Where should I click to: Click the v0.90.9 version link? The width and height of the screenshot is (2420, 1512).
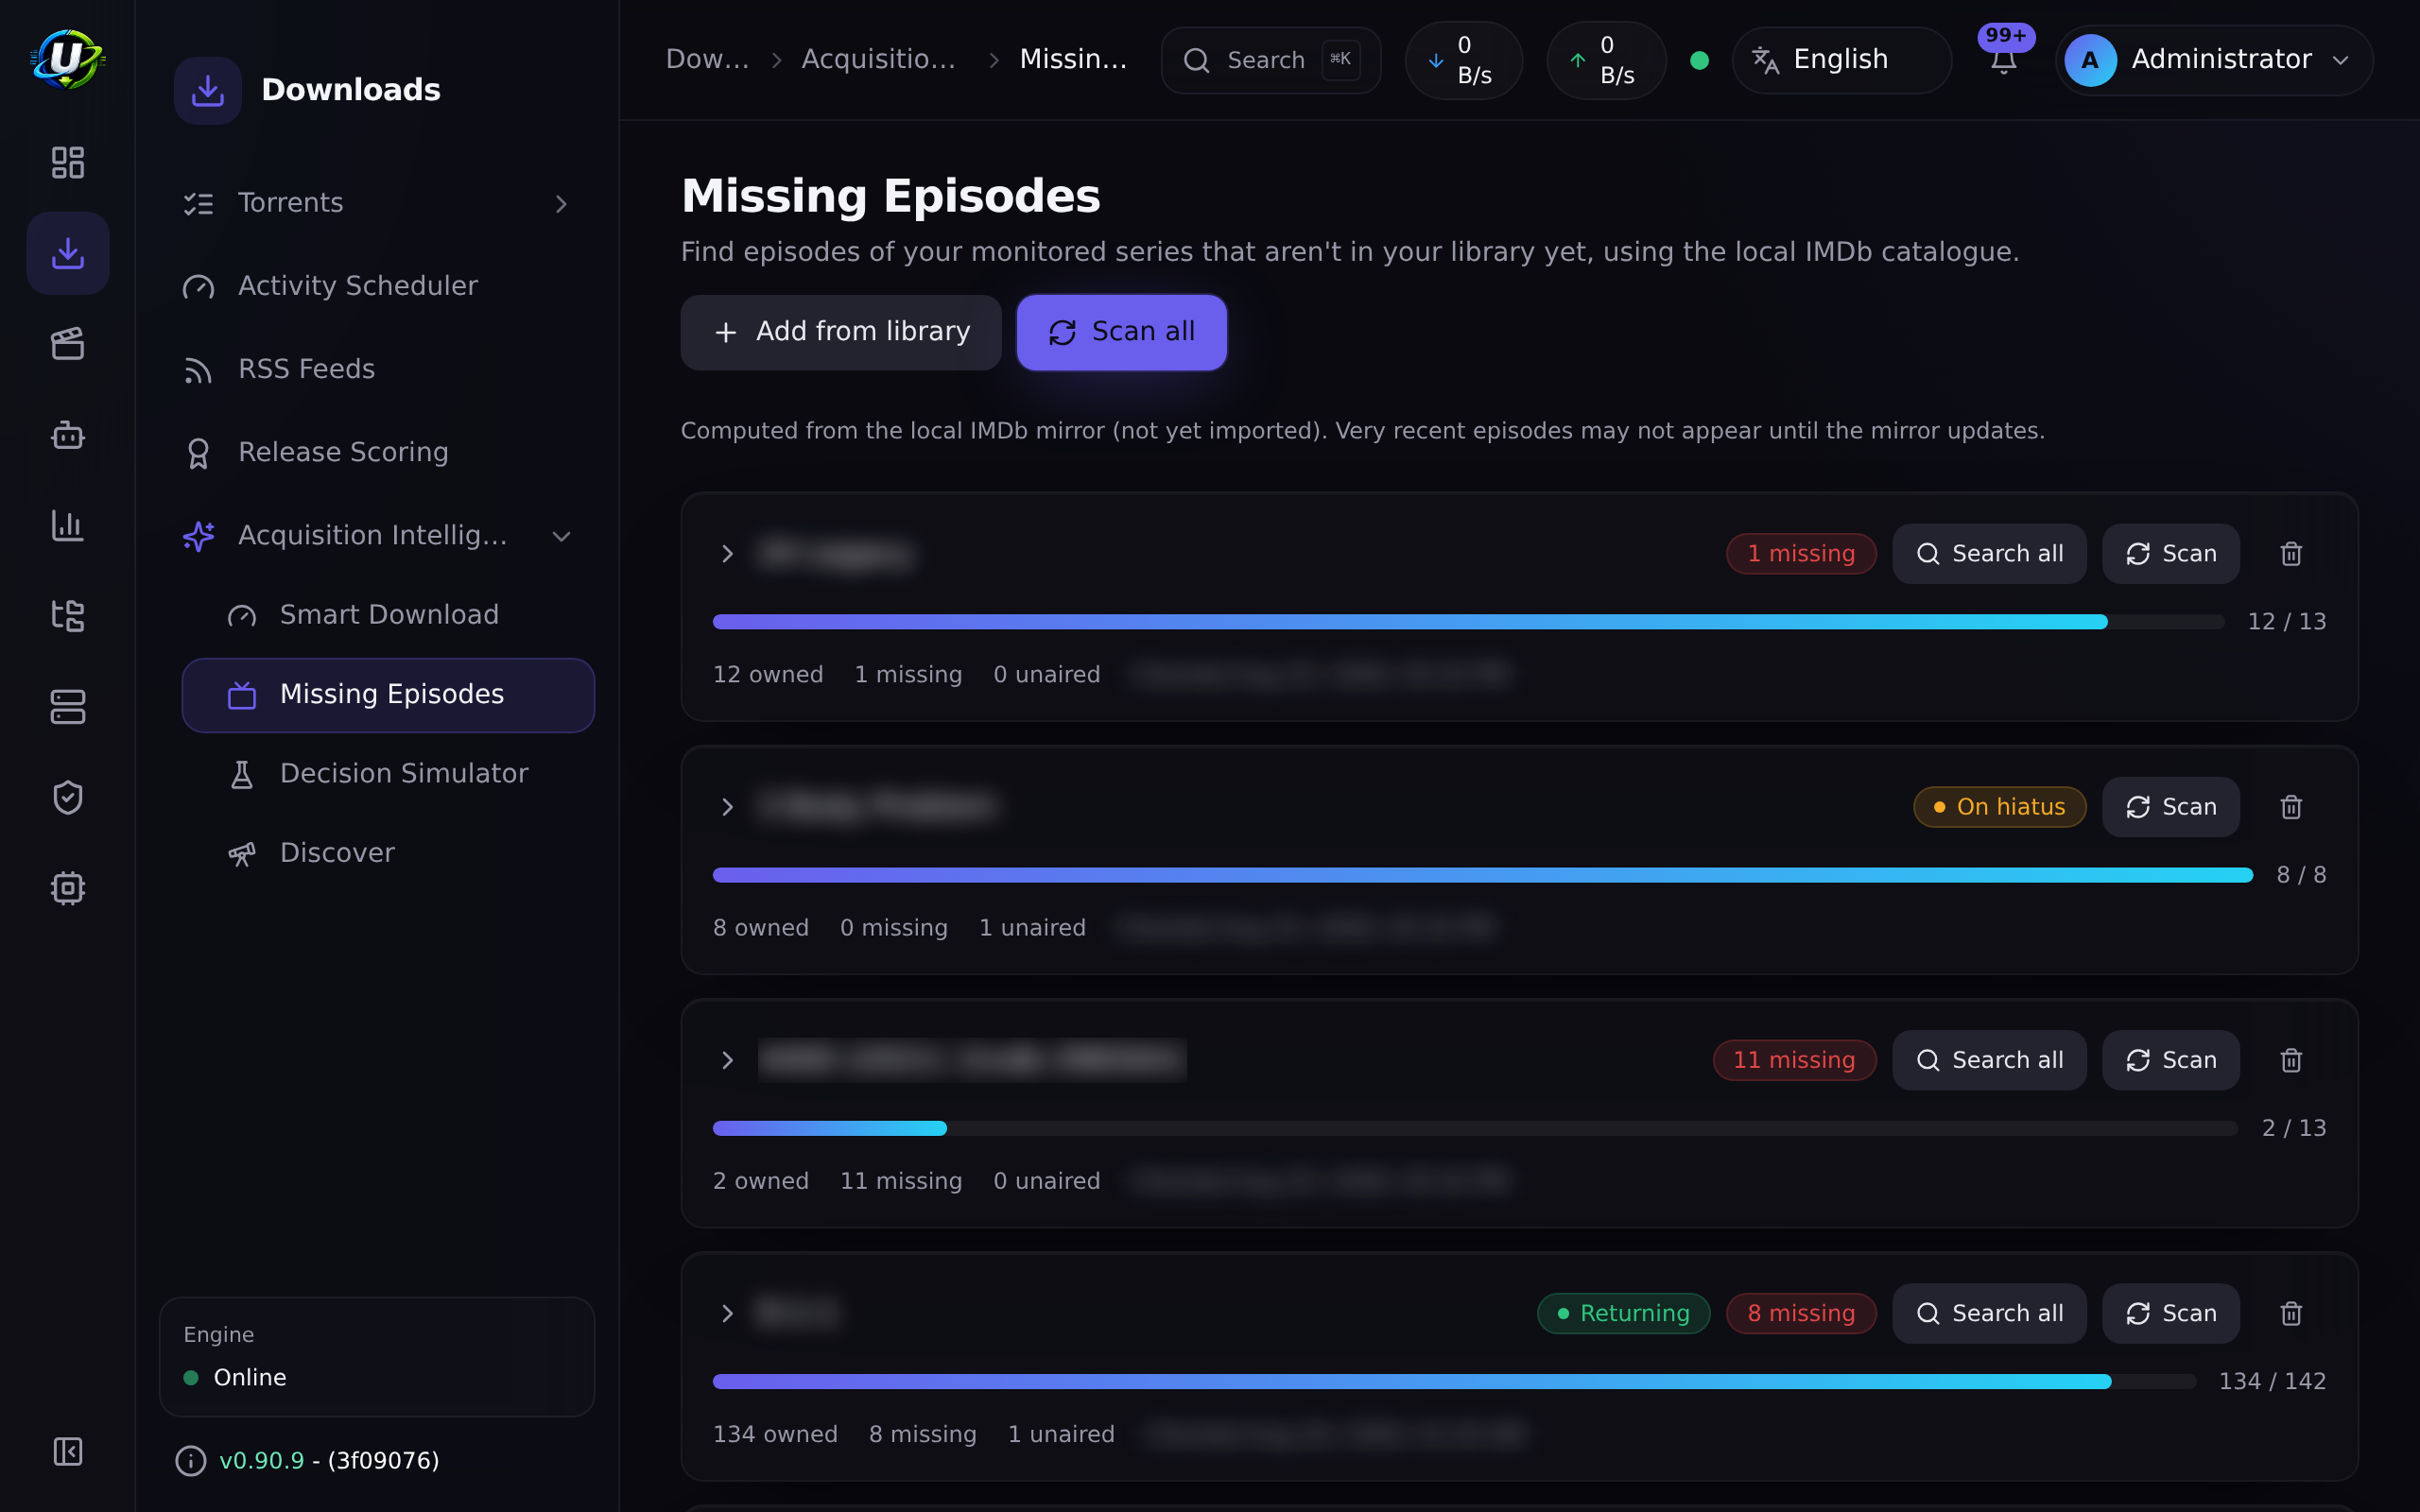(262, 1461)
